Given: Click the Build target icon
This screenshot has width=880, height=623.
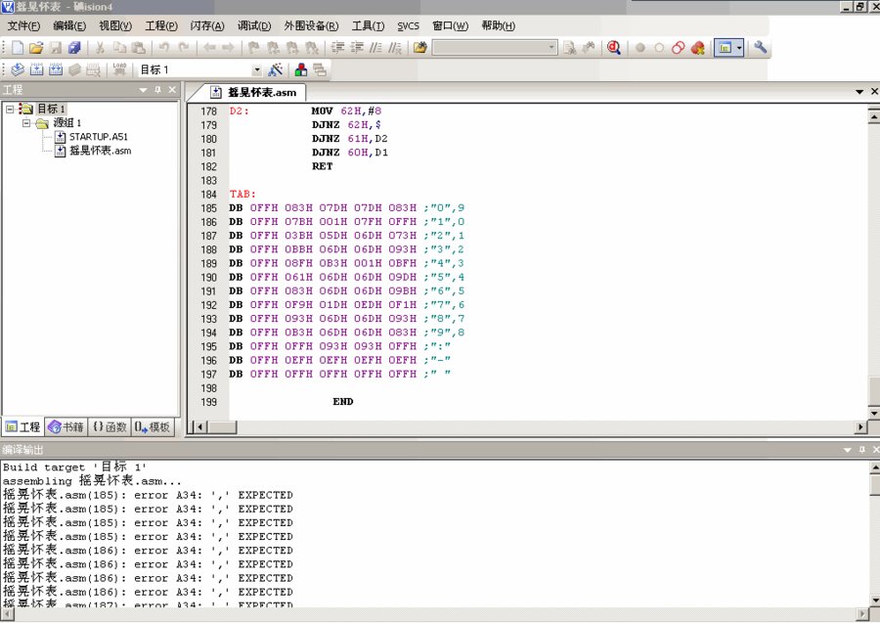Looking at the screenshot, I should tap(36, 69).
